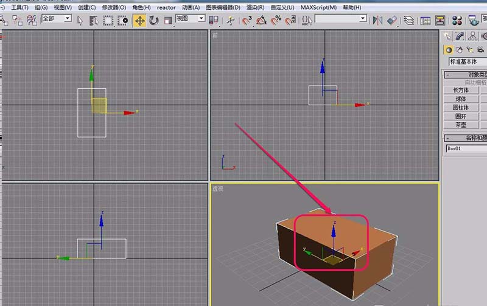Activate the Select and Scale tool
Viewport: 487px width, 306px height.
[x=168, y=21]
